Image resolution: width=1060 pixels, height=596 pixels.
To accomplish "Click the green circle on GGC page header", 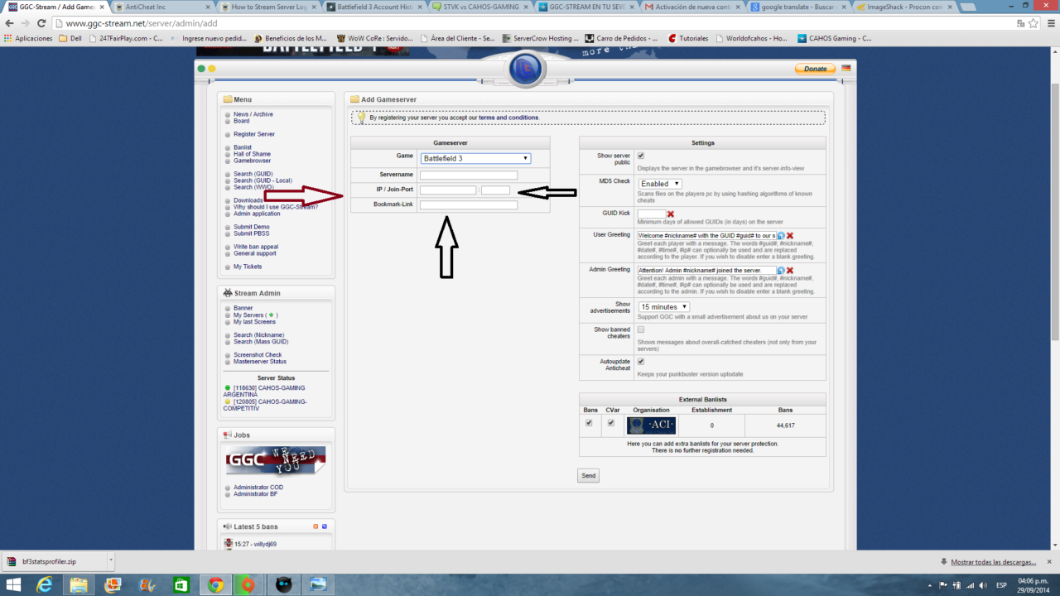I will pyautogui.click(x=201, y=68).
